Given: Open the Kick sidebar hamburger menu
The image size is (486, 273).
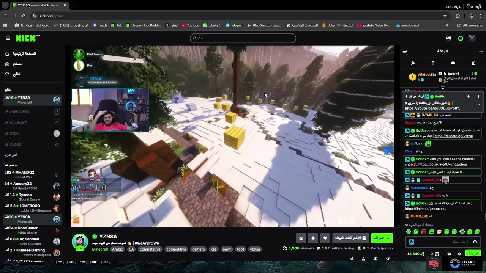Looking at the screenshot, I should [x=8, y=38].
